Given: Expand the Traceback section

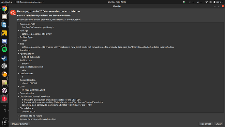Looking at the screenshot, I should click(x=18, y=50).
